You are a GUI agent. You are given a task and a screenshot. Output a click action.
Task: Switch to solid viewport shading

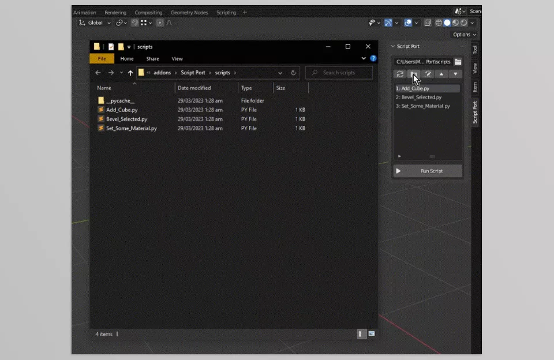pyautogui.click(x=447, y=22)
